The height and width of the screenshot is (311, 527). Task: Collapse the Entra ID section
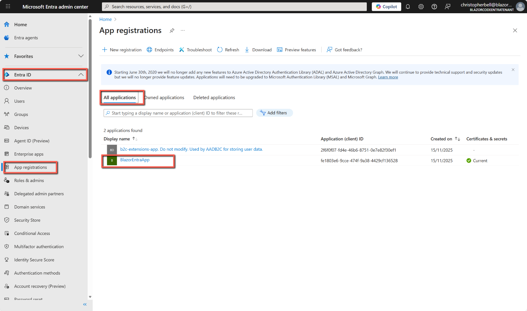click(81, 75)
